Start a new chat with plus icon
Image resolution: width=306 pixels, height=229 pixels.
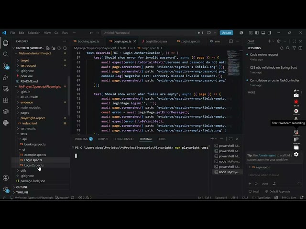click(x=269, y=42)
